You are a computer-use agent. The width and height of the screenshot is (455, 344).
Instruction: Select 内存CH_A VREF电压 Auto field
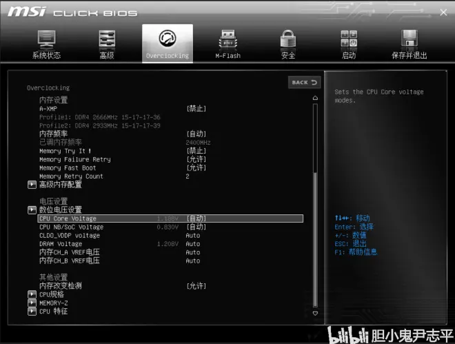(x=193, y=252)
